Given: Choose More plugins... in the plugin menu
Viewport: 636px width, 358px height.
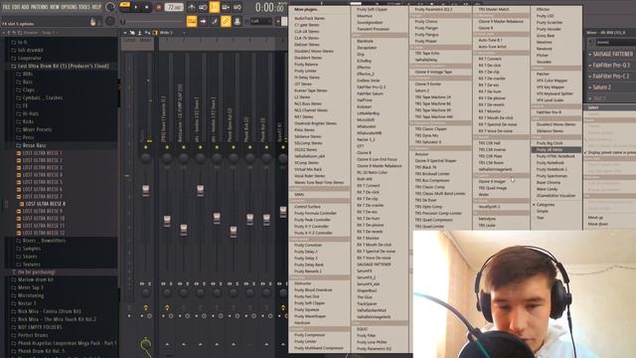Looking at the screenshot, I should pyautogui.click(x=306, y=9).
